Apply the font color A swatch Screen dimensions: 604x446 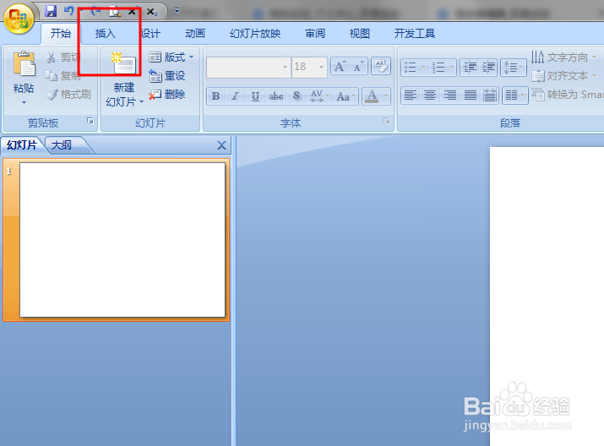(372, 96)
